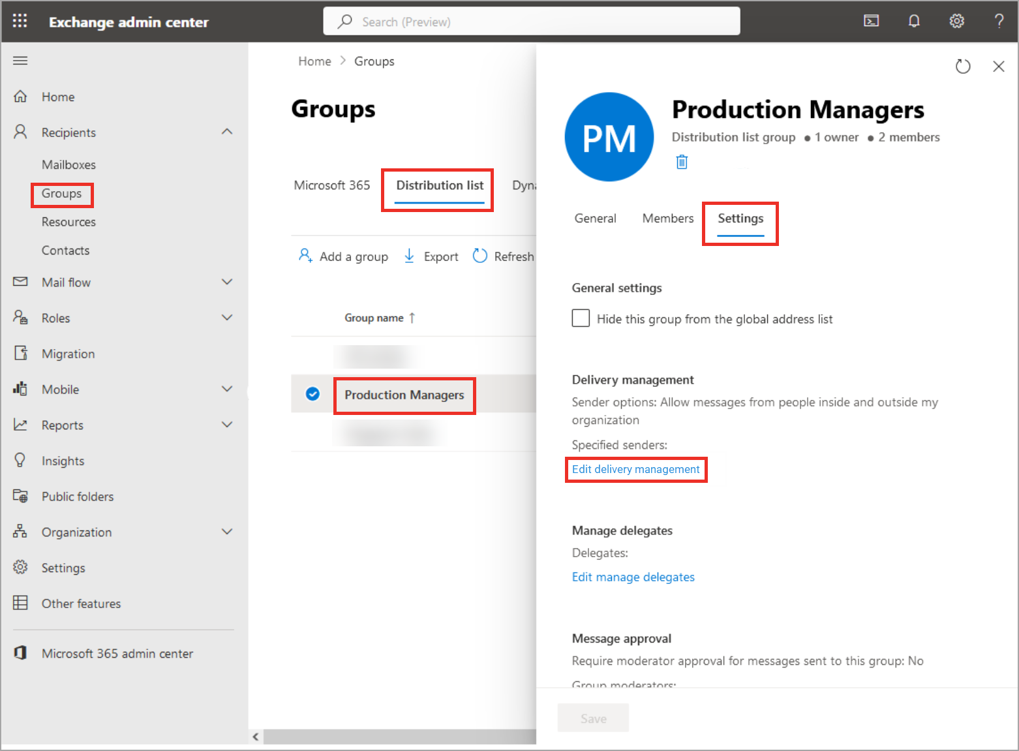Image resolution: width=1019 pixels, height=751 pixels.
Task: Open Mailboxes under Recipients
Action: pyautogui.click(x=68, y=164)
